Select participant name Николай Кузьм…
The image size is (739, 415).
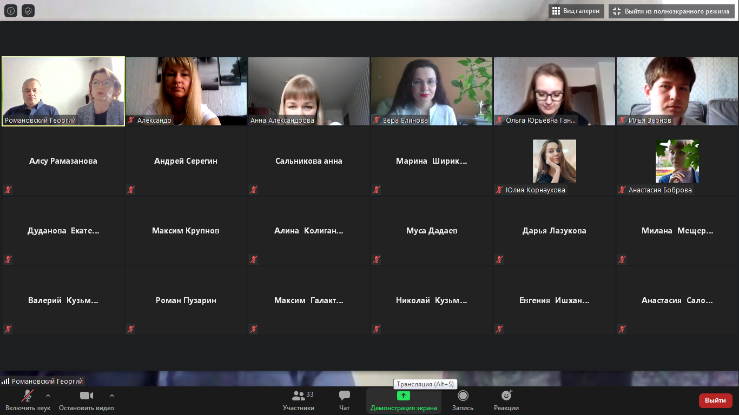432,300
